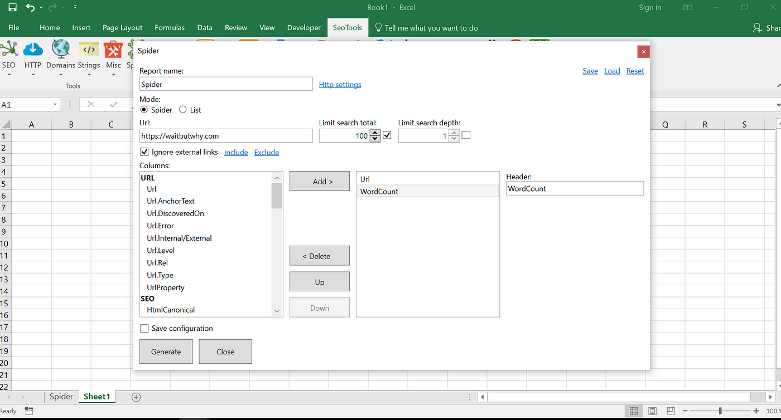Expand the Undo history dropdown arrow

tap(41, 8)
